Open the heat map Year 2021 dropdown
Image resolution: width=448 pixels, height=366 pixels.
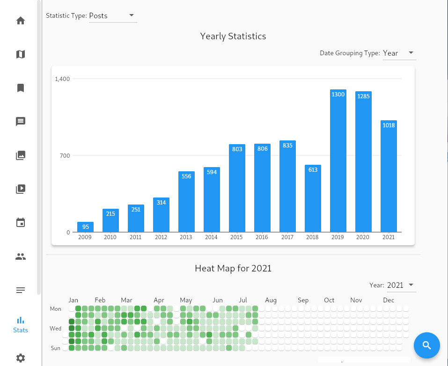pos(401,285)
